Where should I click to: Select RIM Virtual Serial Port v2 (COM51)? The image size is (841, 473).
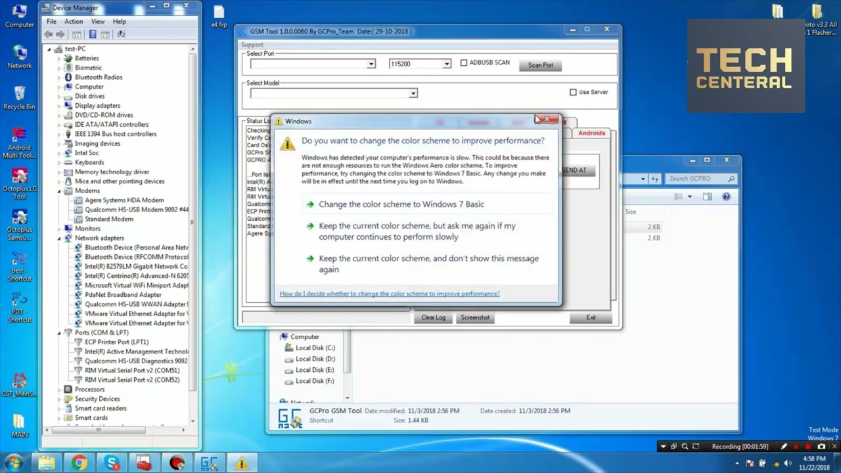pos(132,371)
